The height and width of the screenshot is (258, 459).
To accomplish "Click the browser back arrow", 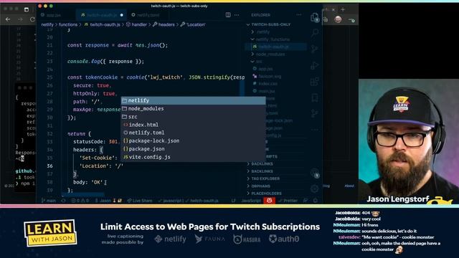I will coord(8,19).
